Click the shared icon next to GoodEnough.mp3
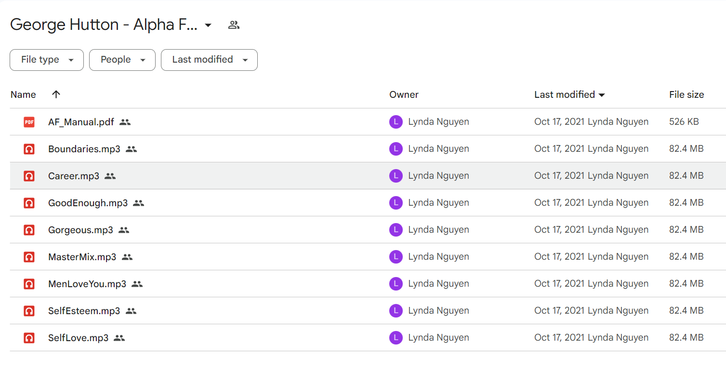726x371 pixels. tap(138, 203)
